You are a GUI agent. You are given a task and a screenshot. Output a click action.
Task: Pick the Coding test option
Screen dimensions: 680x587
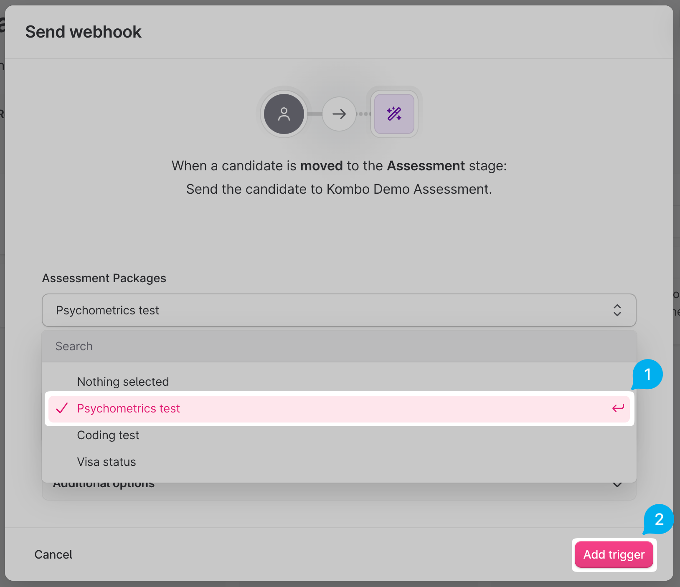[x=108, y=435]
